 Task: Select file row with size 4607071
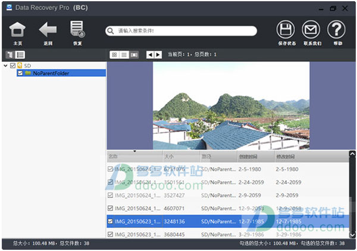coord(228,208)
